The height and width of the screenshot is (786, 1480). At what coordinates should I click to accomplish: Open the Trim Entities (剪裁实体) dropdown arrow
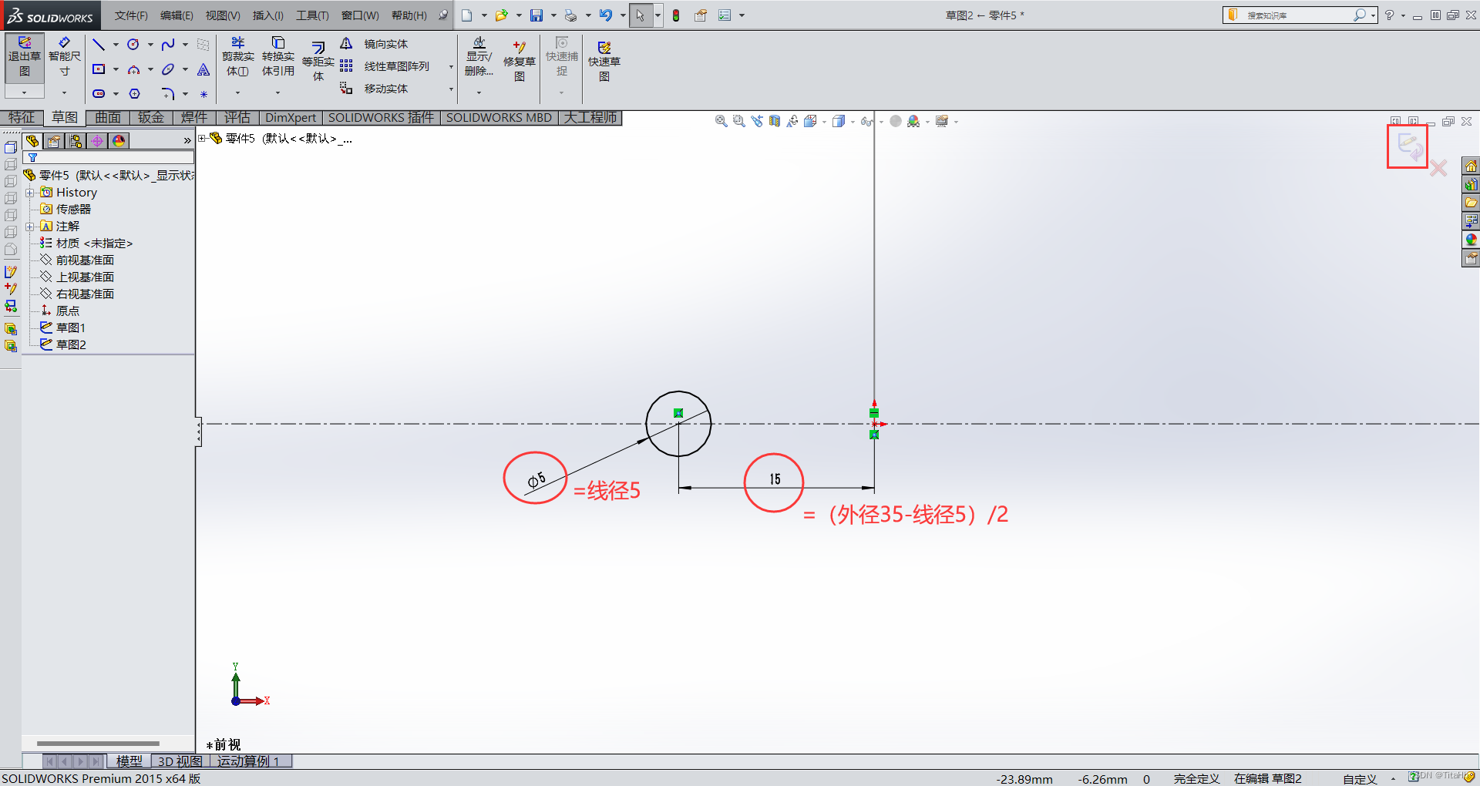(237, 93)
